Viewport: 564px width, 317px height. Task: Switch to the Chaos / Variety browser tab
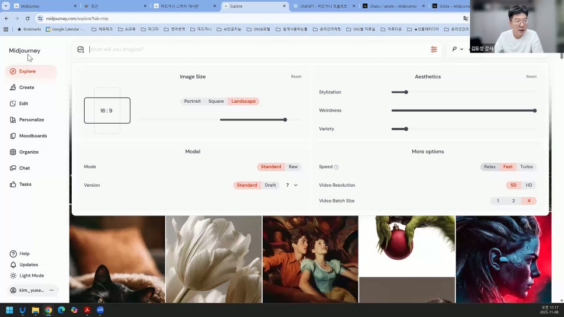pyautogui.click(x=394, y=6)
